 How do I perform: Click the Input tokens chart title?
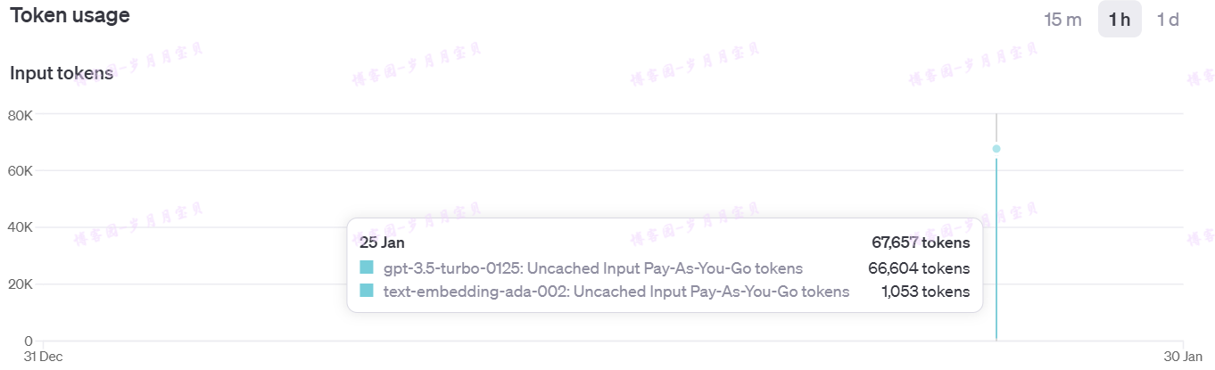[x=62, y=73]
